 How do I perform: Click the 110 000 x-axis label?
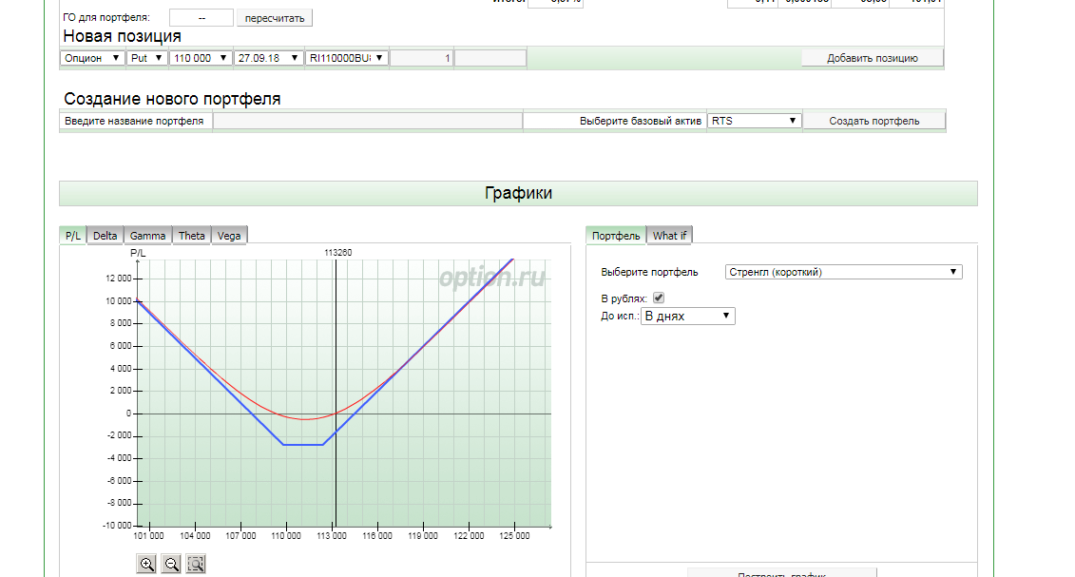286,536
